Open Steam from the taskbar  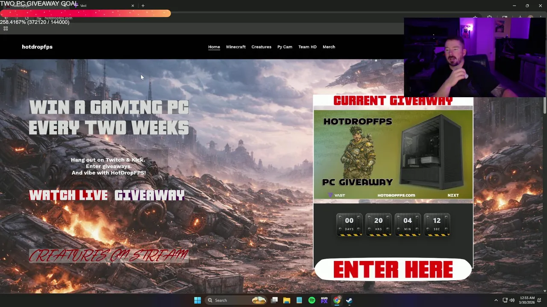click(x=349, y=300)
